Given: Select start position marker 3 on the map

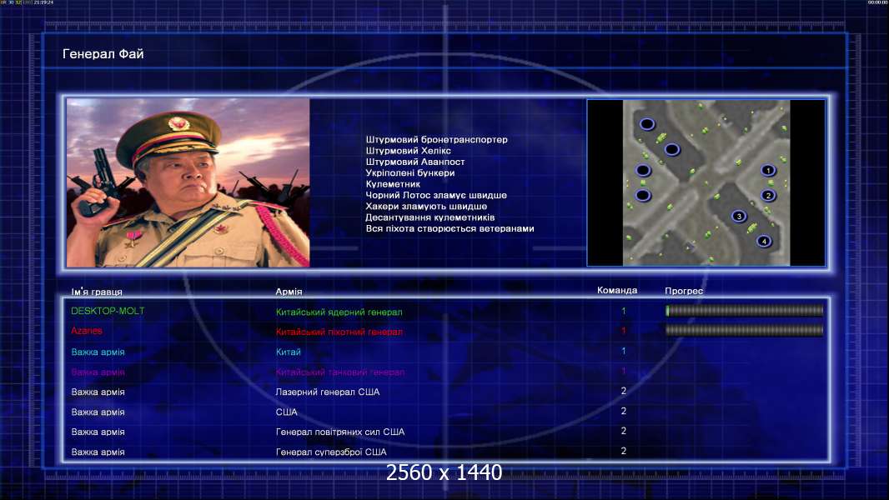Looking at the screenshot, I should click(739, 216).
